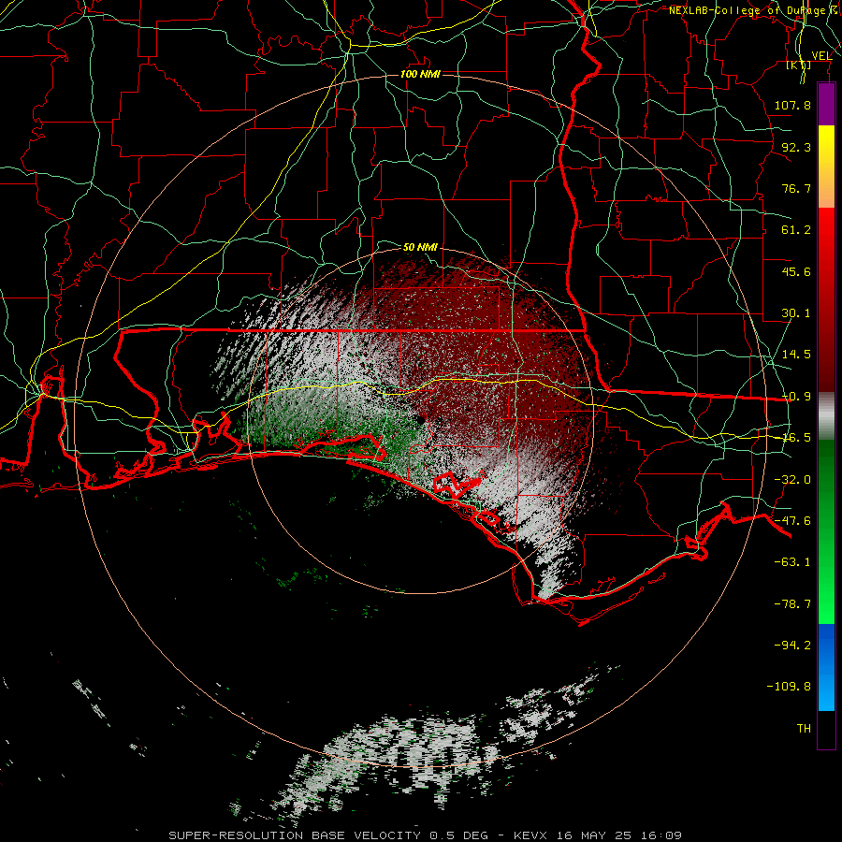Pick the blue segment of velocity scale
Viewport: 842px width, 842px height.
click(826, 667)
